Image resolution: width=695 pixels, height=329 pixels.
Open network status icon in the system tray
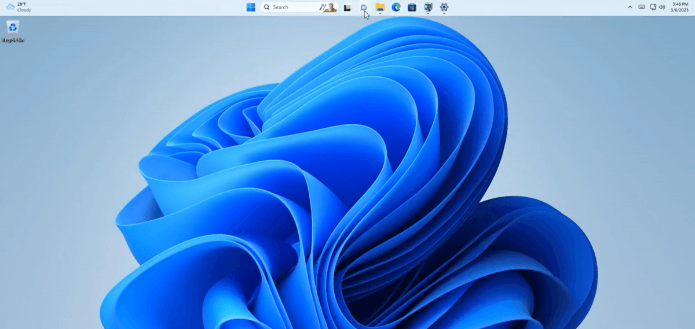pos(653,7)
